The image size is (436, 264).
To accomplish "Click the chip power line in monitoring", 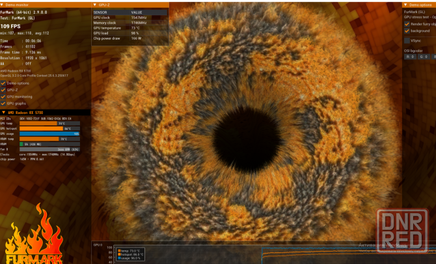I will 22,159.
